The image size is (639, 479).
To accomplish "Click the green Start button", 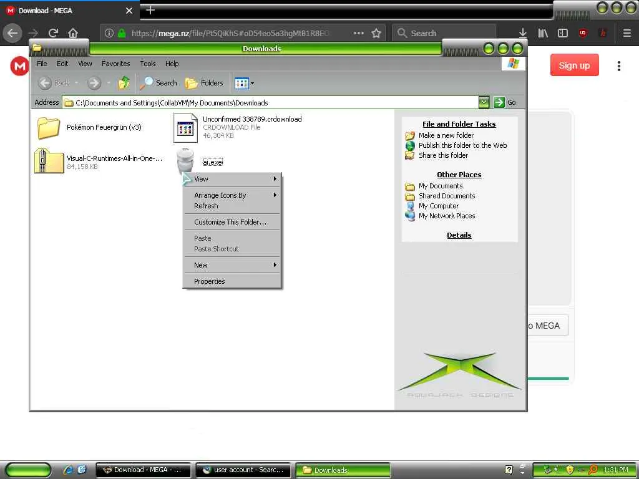I will [x=27, y=470].
